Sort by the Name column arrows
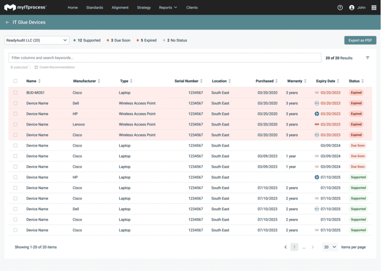 (40, 81)
